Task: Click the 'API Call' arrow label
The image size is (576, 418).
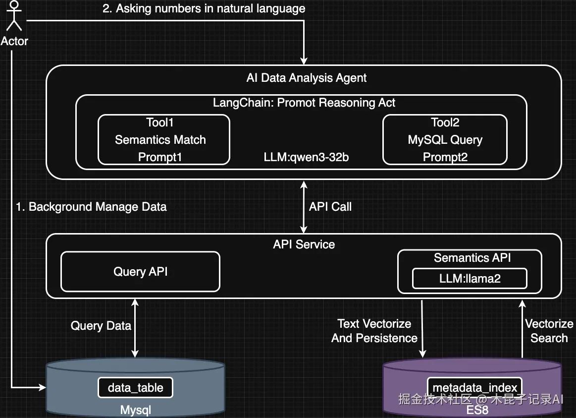Action: (330, 207)
